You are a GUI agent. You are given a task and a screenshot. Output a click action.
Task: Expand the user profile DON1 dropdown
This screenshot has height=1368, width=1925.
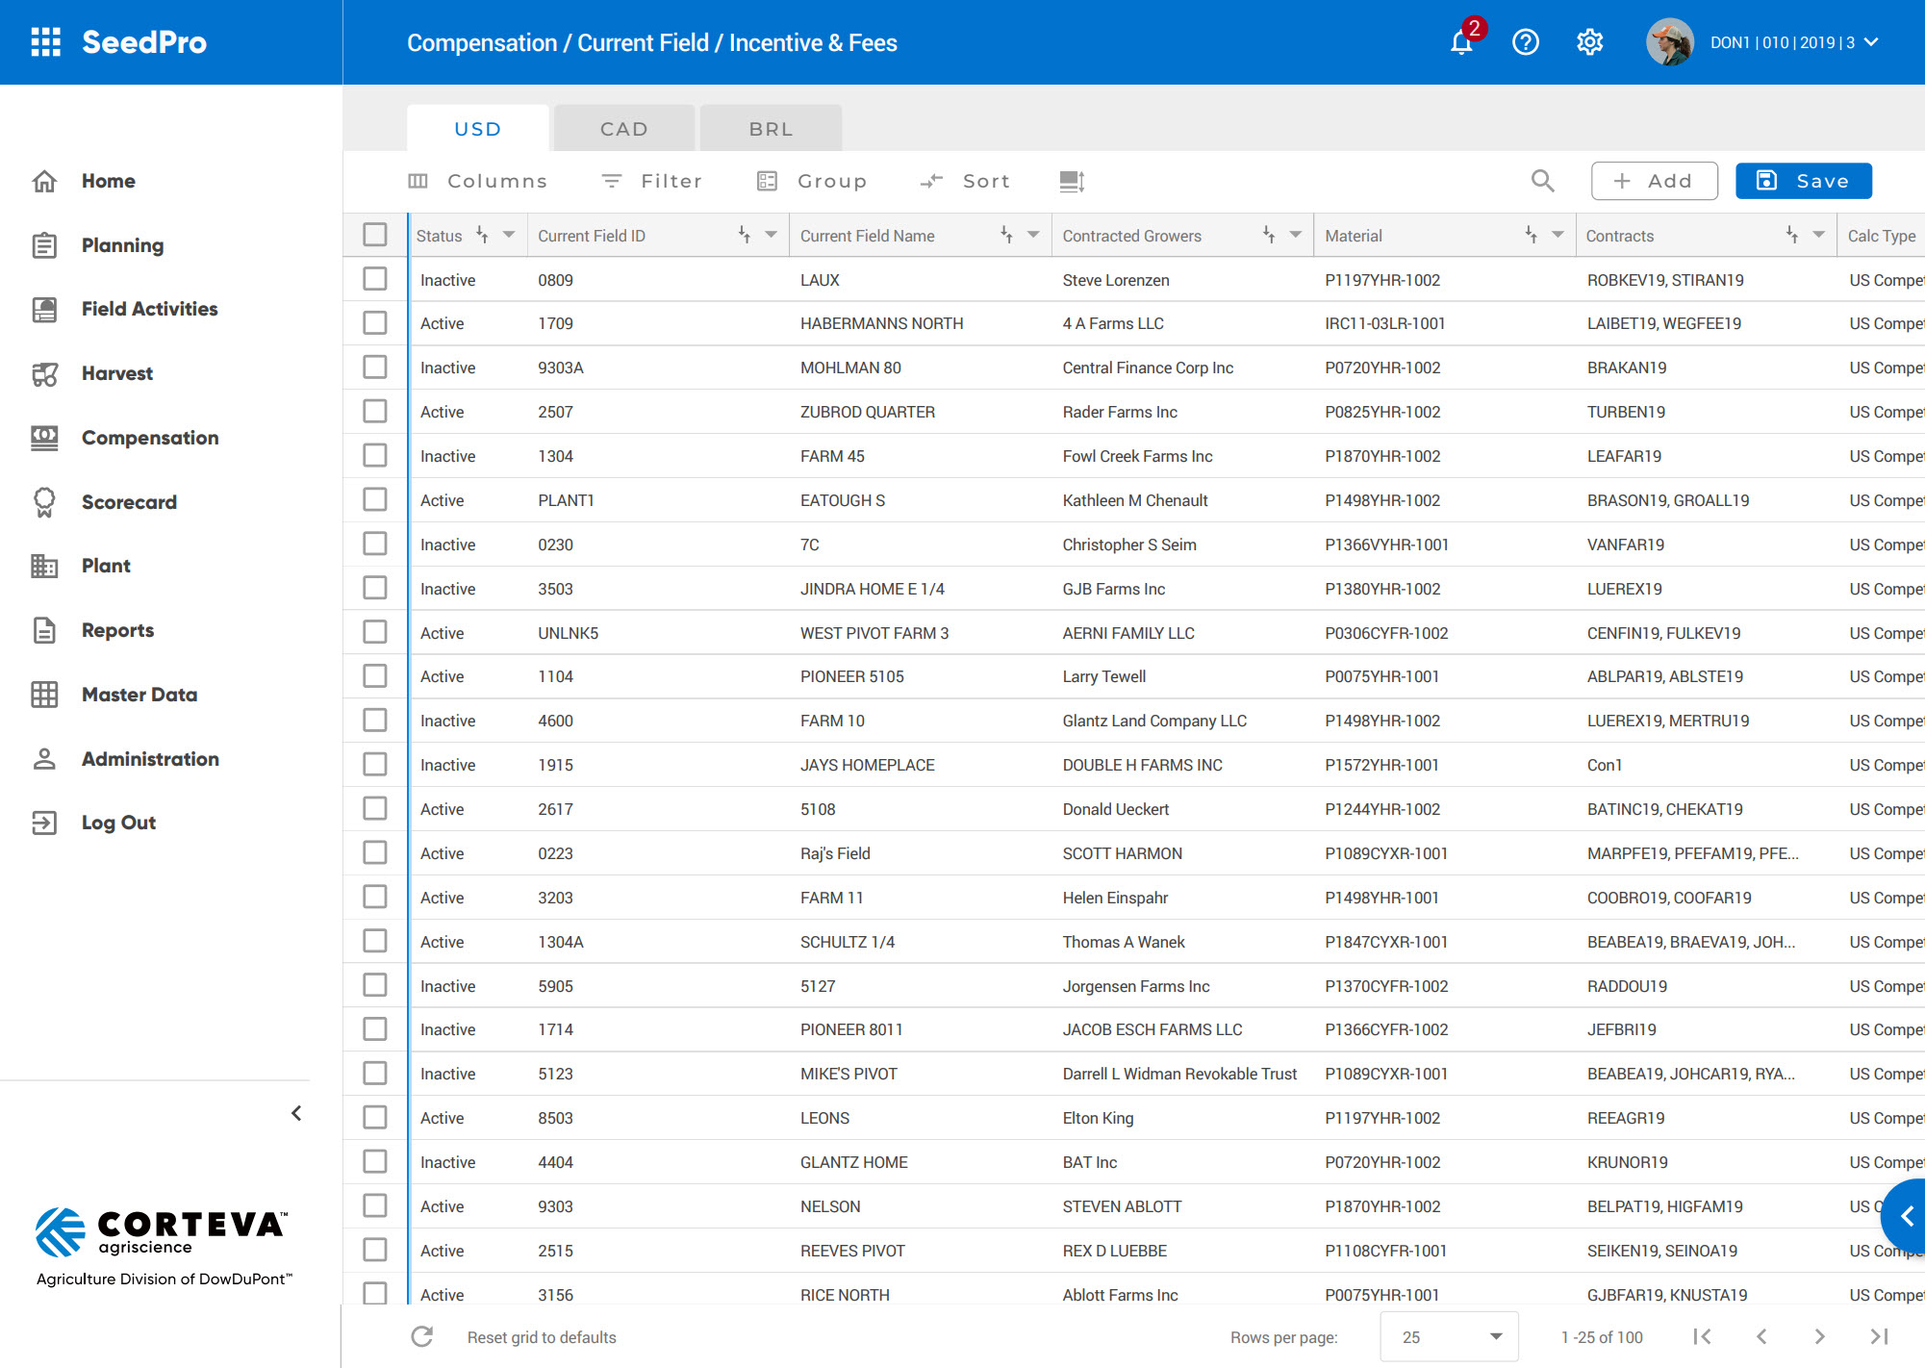coord(1871,42)
